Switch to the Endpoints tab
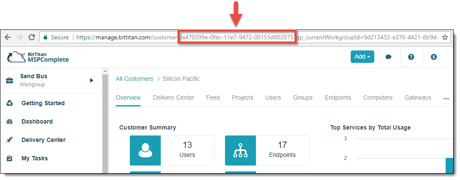460x180 pixels. click(338, 98)
